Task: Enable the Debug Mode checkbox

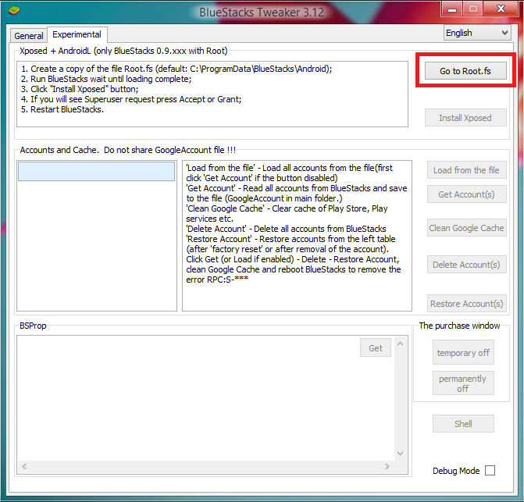Action: 490,470
